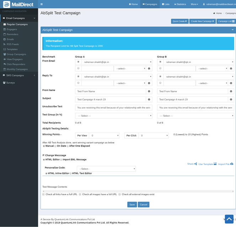This screenshot has width=236, height=227.
Task: Click the scroll-to-top arrow button
Action: point(229,218)
